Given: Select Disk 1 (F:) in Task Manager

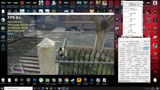Looking at the screenshot, I should 132,20.
